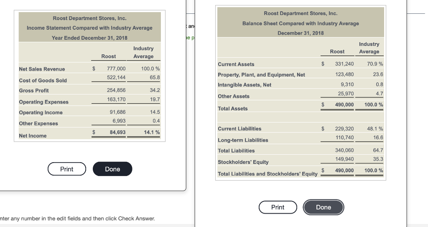This screenshot has height=227, width=428.
Task: Select the 777,000 net sales value
Action: pyautogui.click(x=116, y=69)
